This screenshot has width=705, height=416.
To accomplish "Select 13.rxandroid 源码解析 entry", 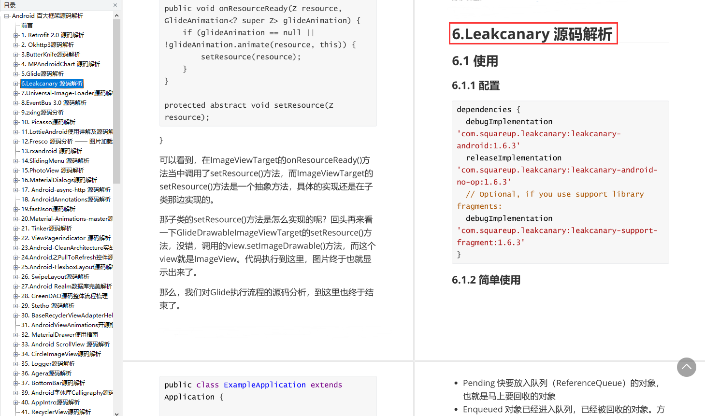I will (x=52, y=151).
